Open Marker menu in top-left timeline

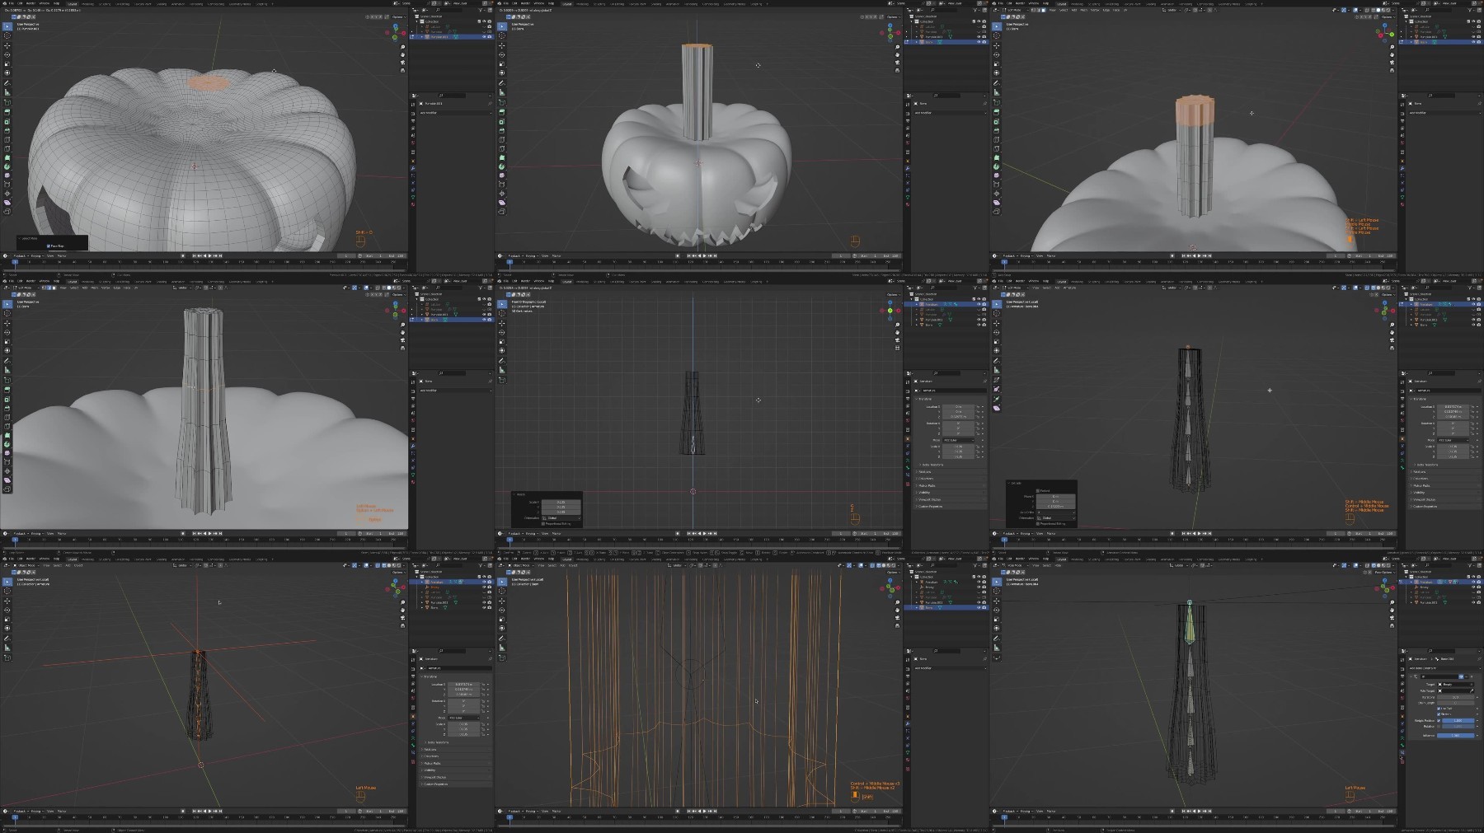click(62, 255)
